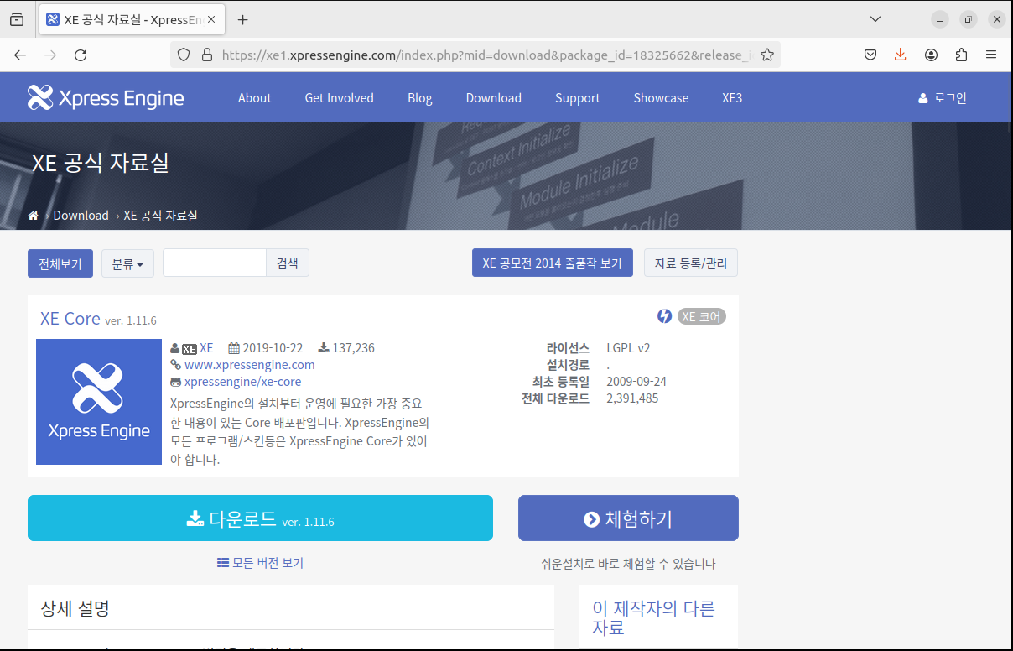1013x651 pixels.
Task: Open the Showcase menu item
Action: pyautogui.click(x=661, y=97)
